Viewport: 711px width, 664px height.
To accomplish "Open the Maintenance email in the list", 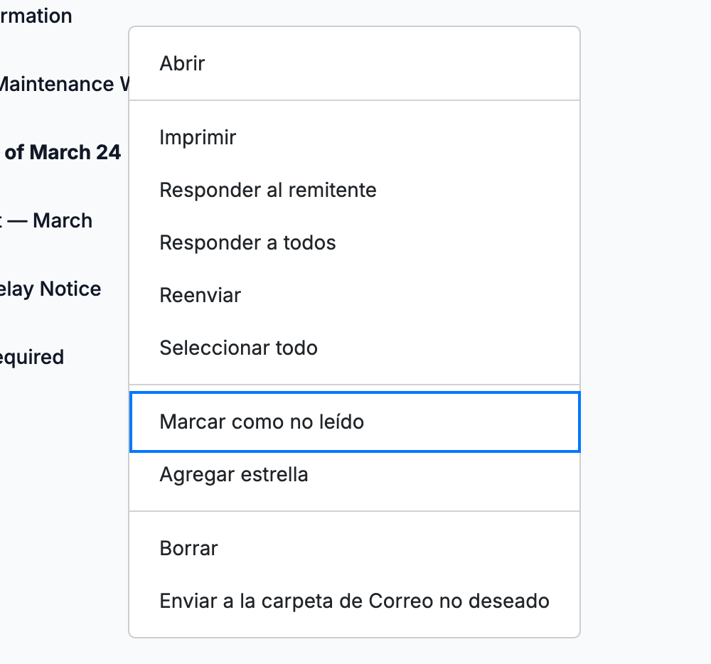I will 65,85.
